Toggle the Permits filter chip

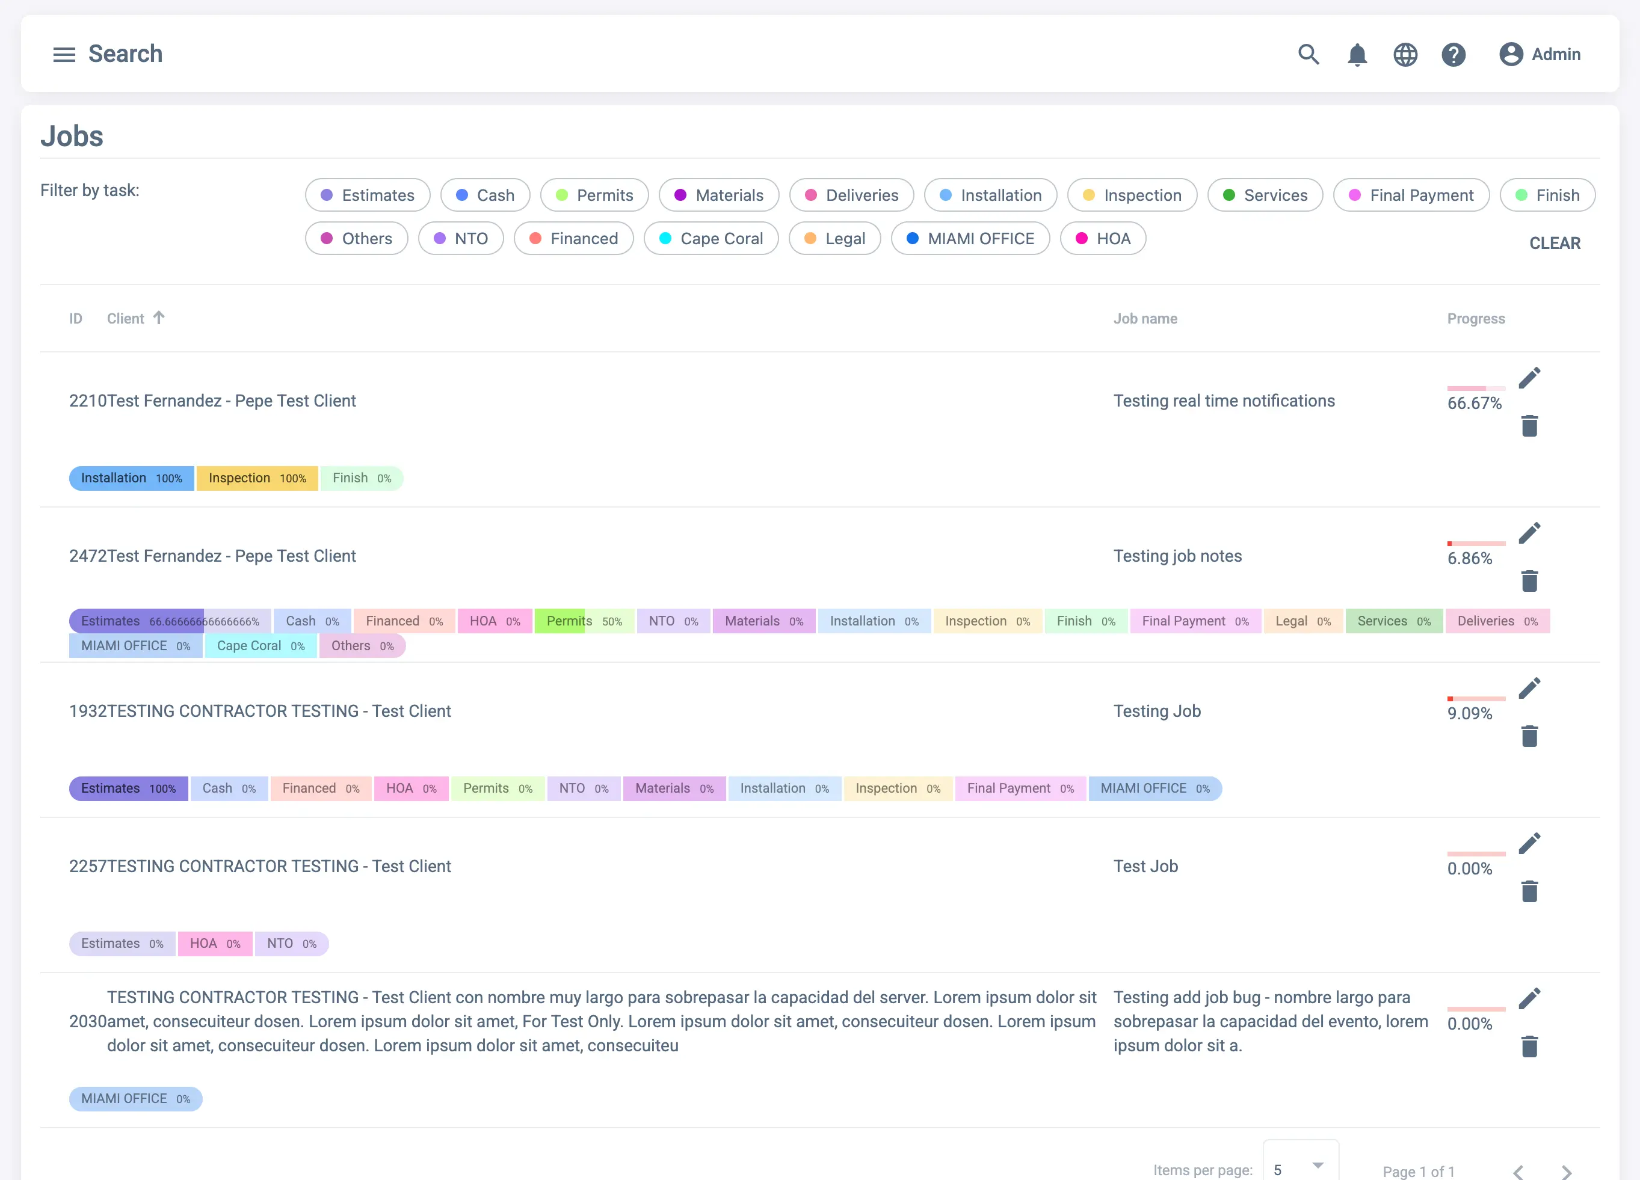pos(594,195)
